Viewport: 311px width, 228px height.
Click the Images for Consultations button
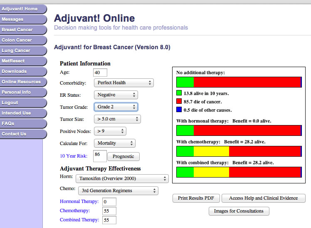tap(239, 211)
